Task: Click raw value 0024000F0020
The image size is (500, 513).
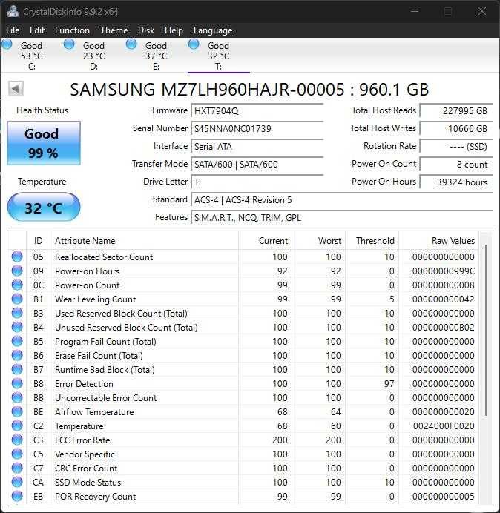Action: pyautogui.click(x=444, y=426)
